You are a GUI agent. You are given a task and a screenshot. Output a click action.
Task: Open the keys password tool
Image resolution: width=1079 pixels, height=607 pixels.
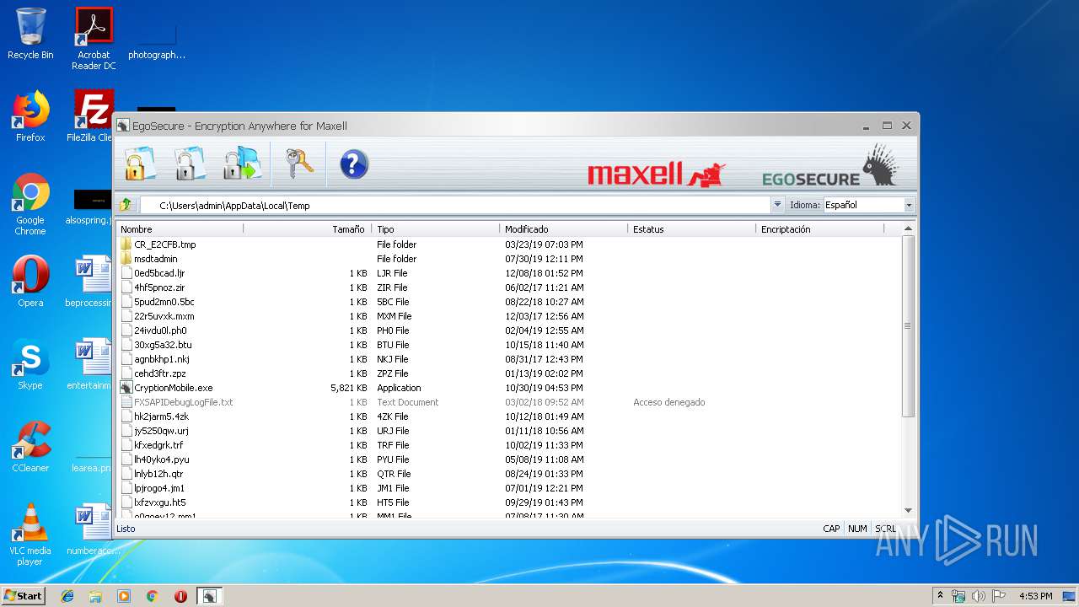[x=299, y=164]
